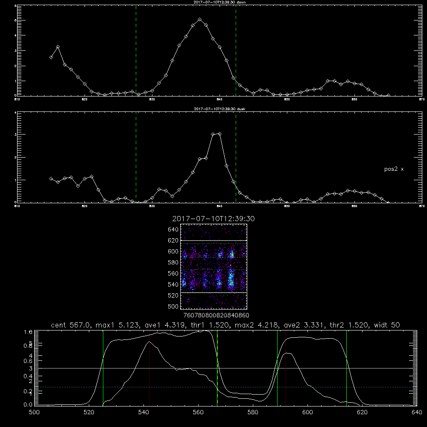Click the 640 label on spectral image y-axis
The image size is (427, 427).
tap(173, 230)
